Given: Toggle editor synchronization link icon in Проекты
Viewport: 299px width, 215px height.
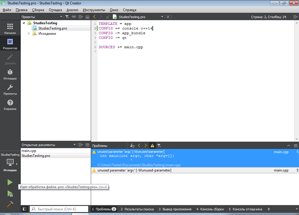Looking at the screenshot, I should coord(74,17).
